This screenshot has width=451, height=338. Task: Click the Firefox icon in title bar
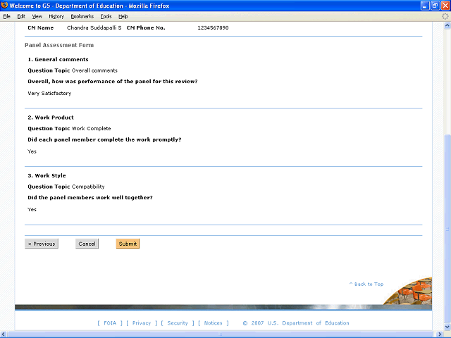tap(4, 6)
